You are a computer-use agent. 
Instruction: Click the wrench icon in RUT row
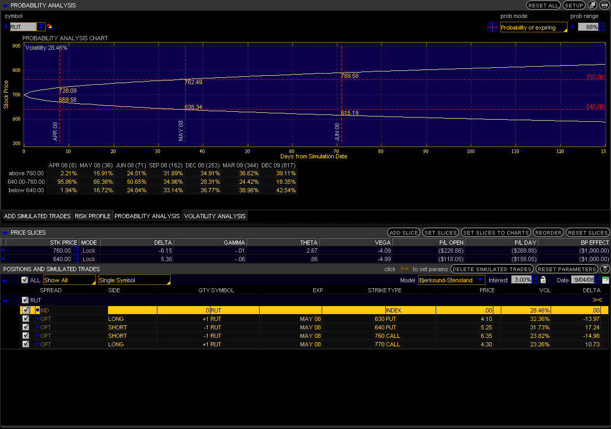(x=597, y=300)
